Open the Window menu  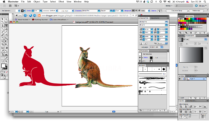tap(78, 2)
